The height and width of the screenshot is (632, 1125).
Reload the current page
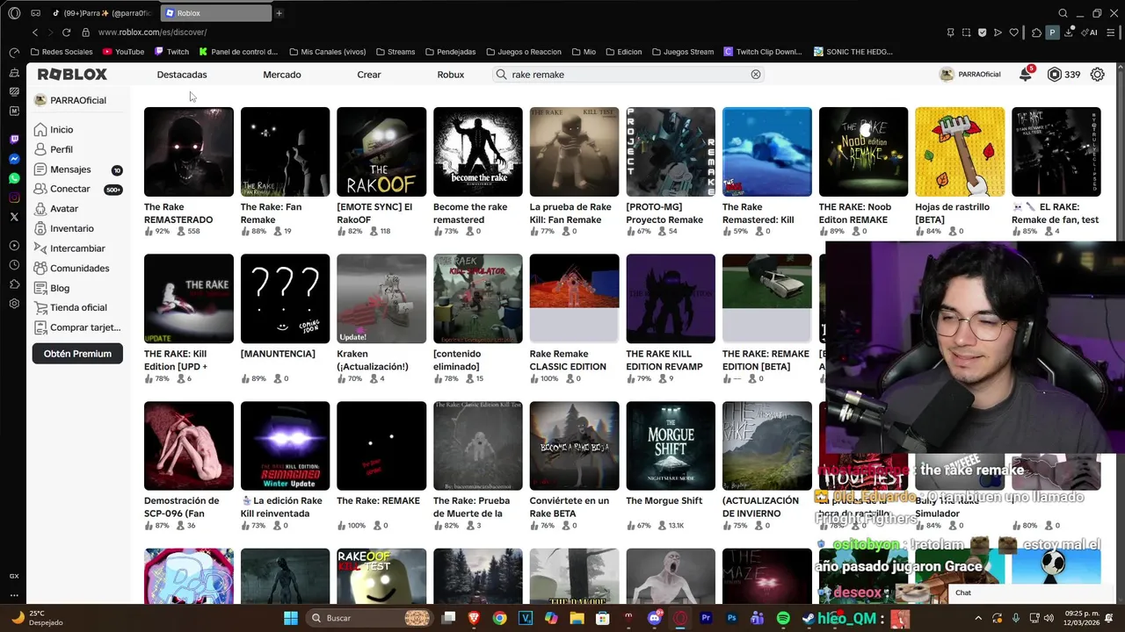coord(66,32)
